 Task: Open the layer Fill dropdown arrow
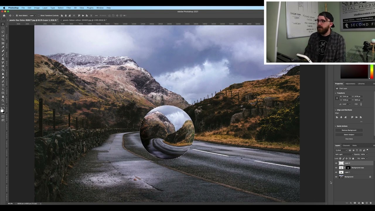(367, 159)
